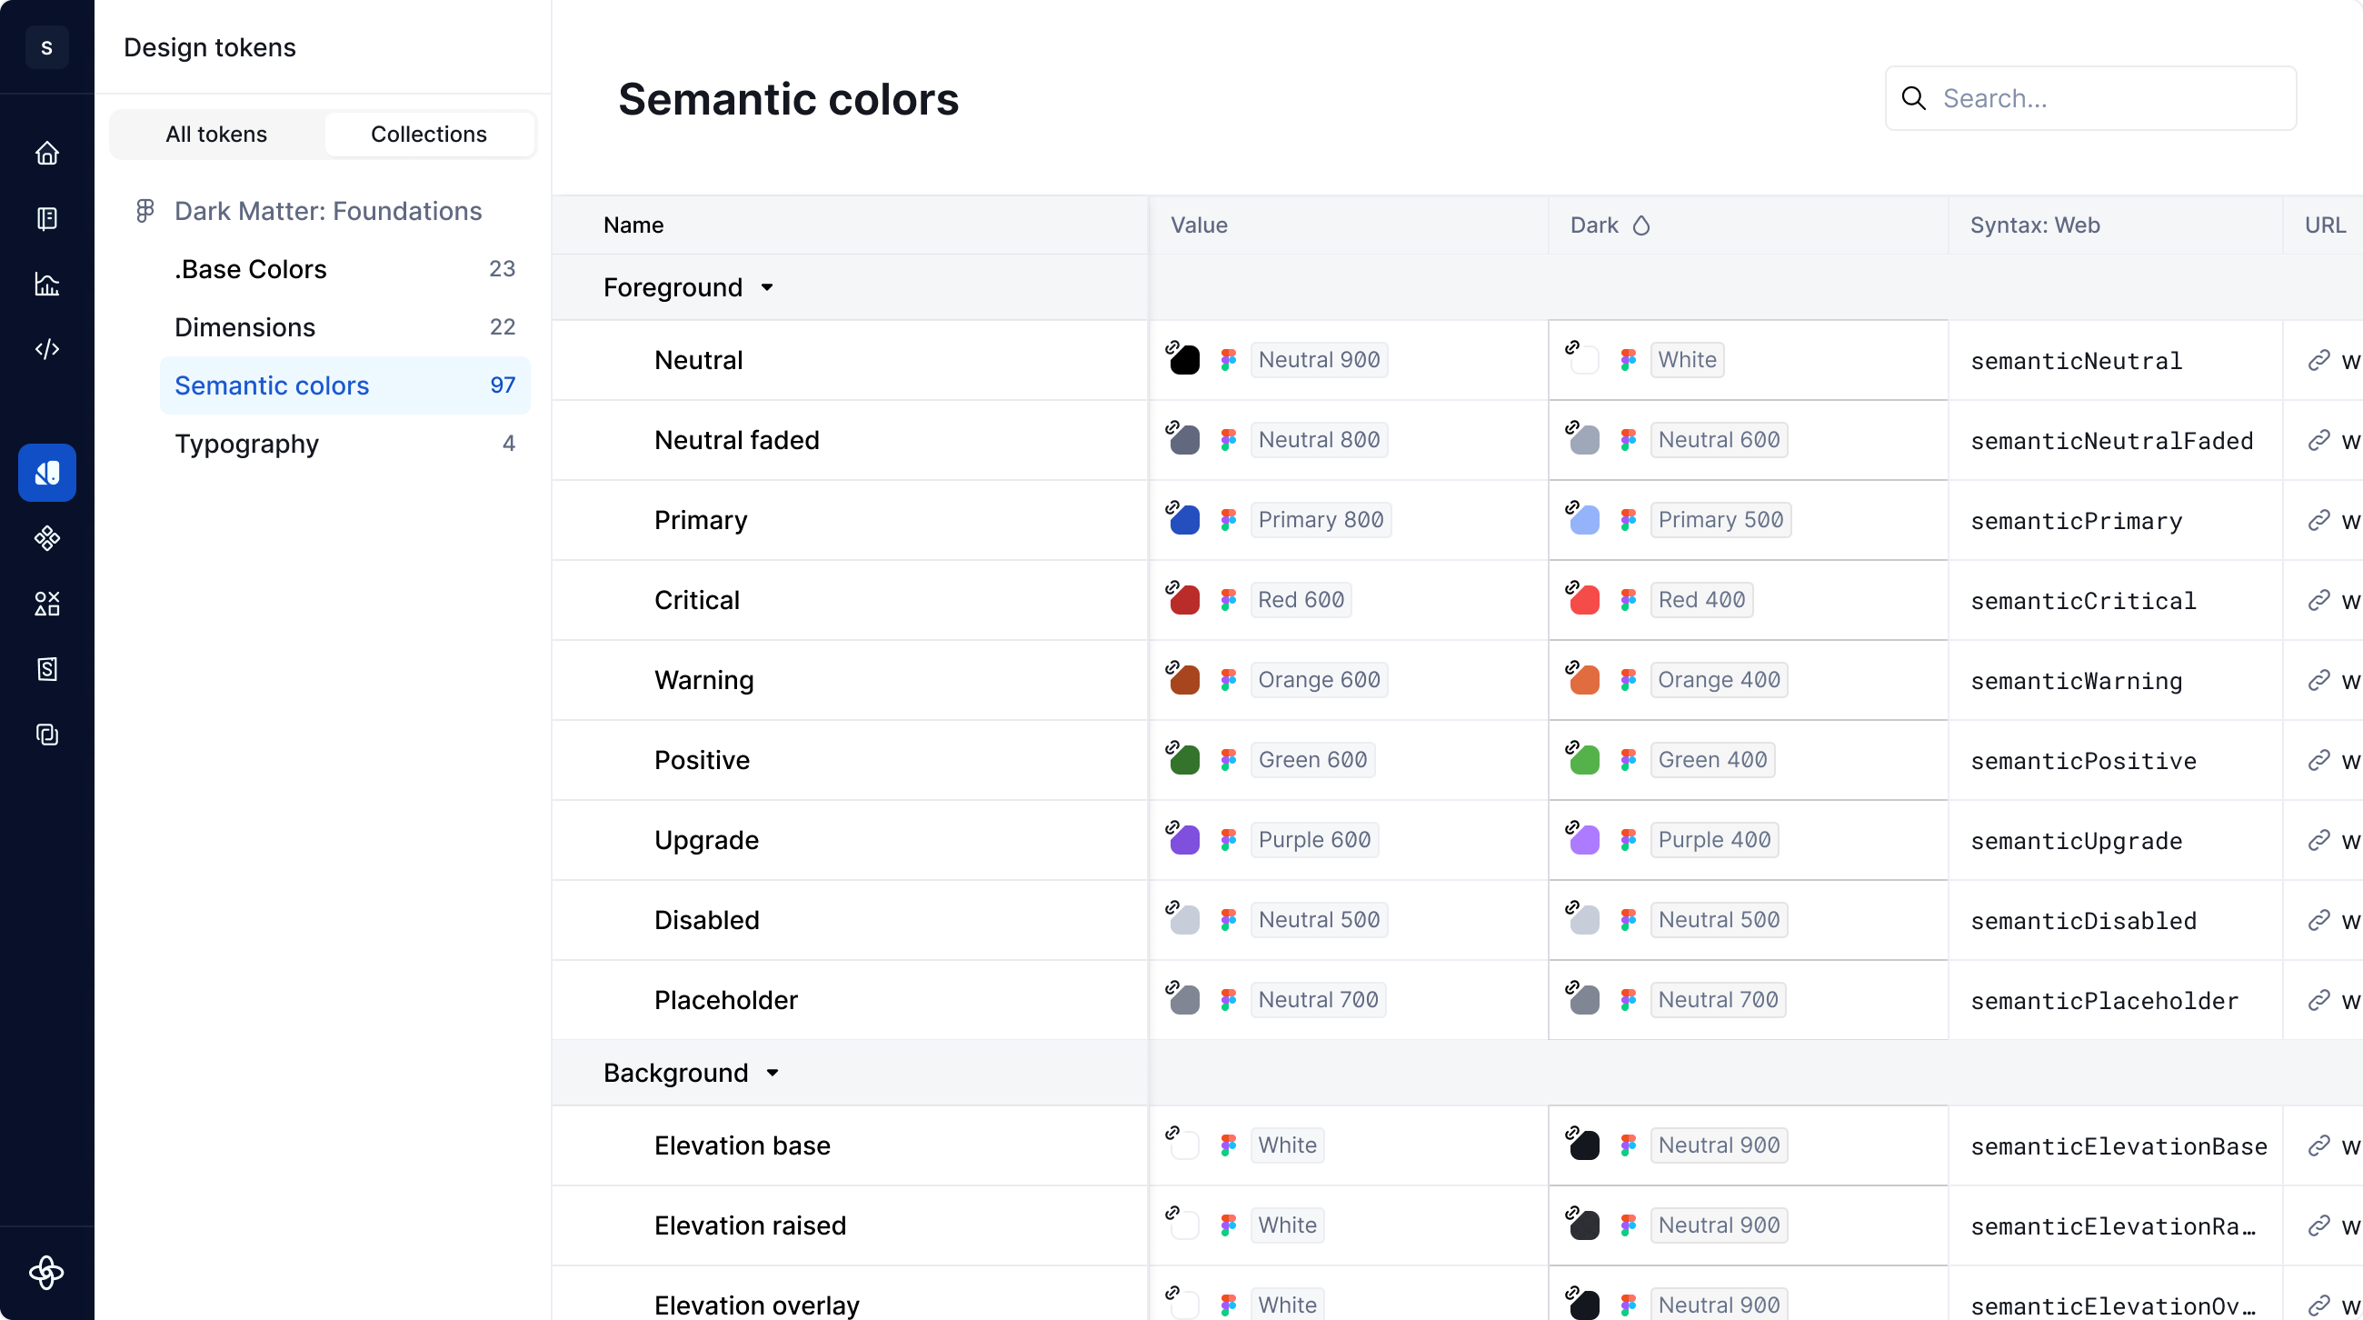Select the active design tokens icon
The height and width of the screenshot is (1320, 2363).
click(46, 474)
